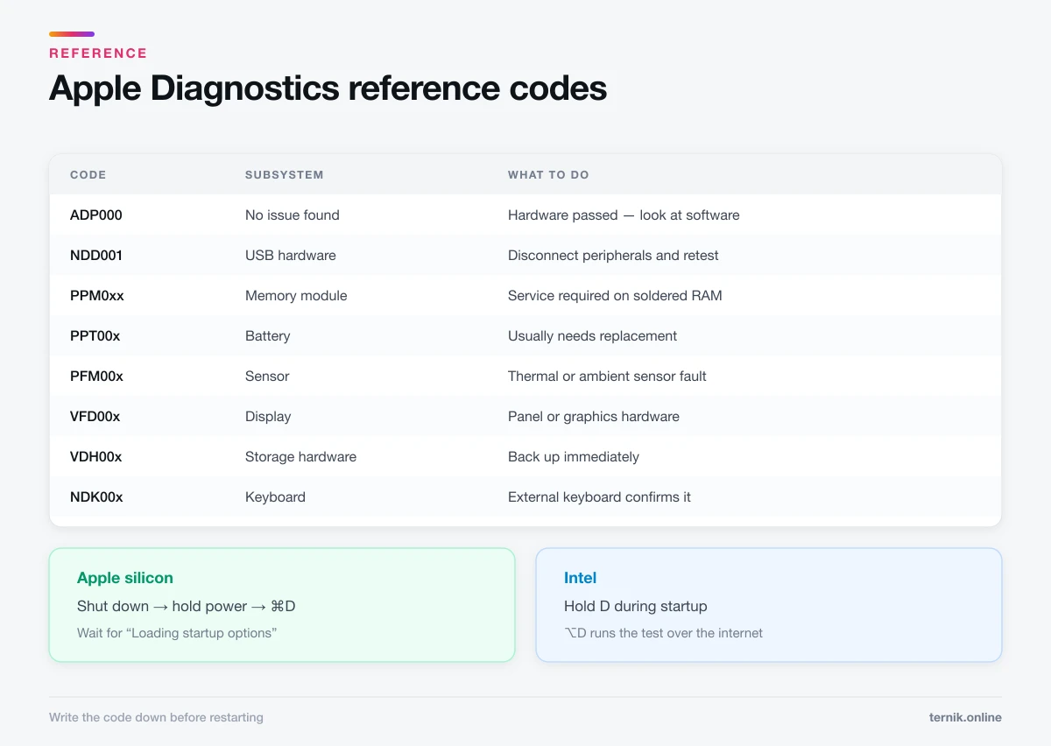Click code VDH00x
Screen dimensions: 1051x746
pyautogui.click(x=96, y=457)
